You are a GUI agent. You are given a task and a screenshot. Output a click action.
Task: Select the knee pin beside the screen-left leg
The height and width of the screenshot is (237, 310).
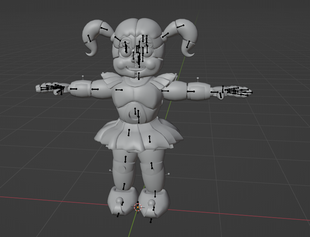pyautogui.click(x=111, y=171)
